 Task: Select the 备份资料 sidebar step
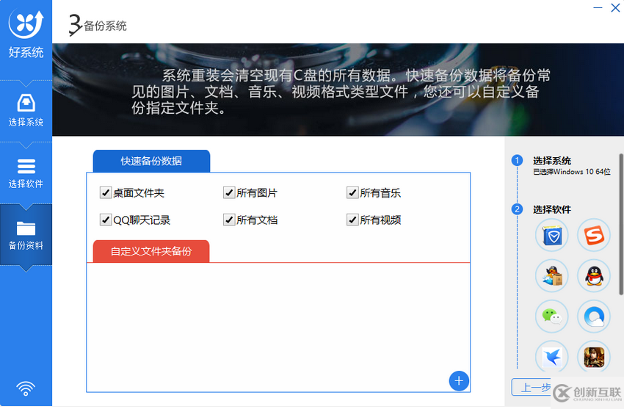[26, 235]
